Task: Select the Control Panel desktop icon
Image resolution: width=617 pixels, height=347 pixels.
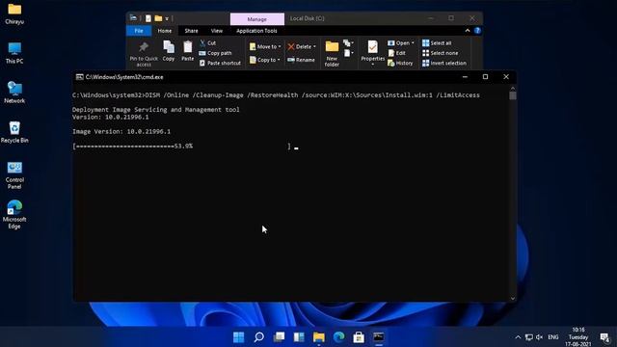Action: pos(14,175)
